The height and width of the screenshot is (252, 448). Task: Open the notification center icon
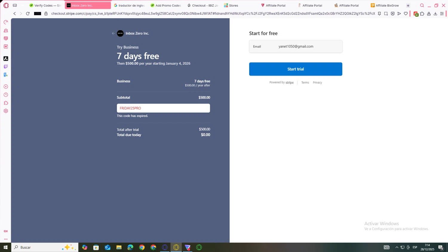point(441,247)
